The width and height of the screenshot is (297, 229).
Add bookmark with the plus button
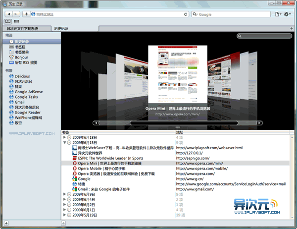coord(26,14)
